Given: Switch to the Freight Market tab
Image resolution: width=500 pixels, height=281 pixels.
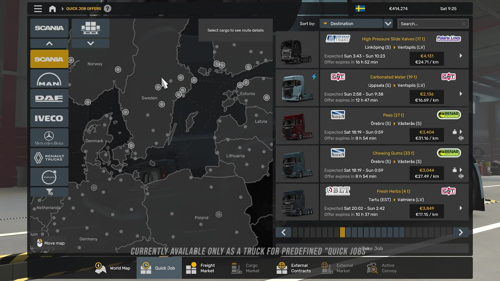Looking at the screenshot, I should 201,268.
